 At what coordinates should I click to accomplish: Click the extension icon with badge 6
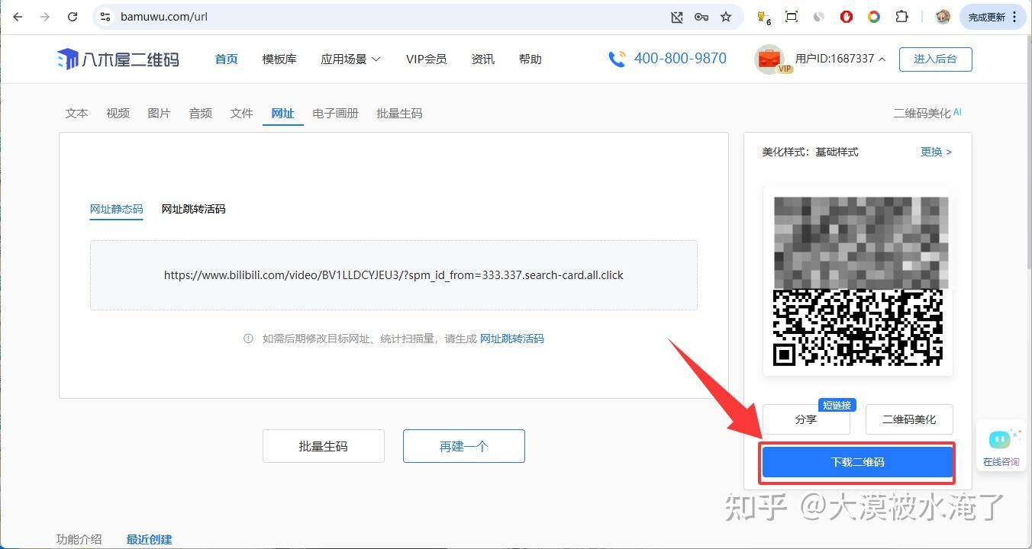click(x=763, y=17)
